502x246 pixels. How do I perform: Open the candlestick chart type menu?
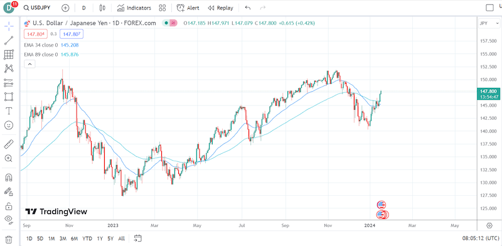coord(102,8)
